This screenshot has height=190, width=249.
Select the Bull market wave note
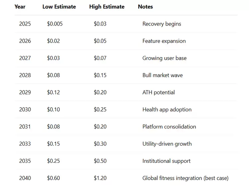click(x=162, y=75)
